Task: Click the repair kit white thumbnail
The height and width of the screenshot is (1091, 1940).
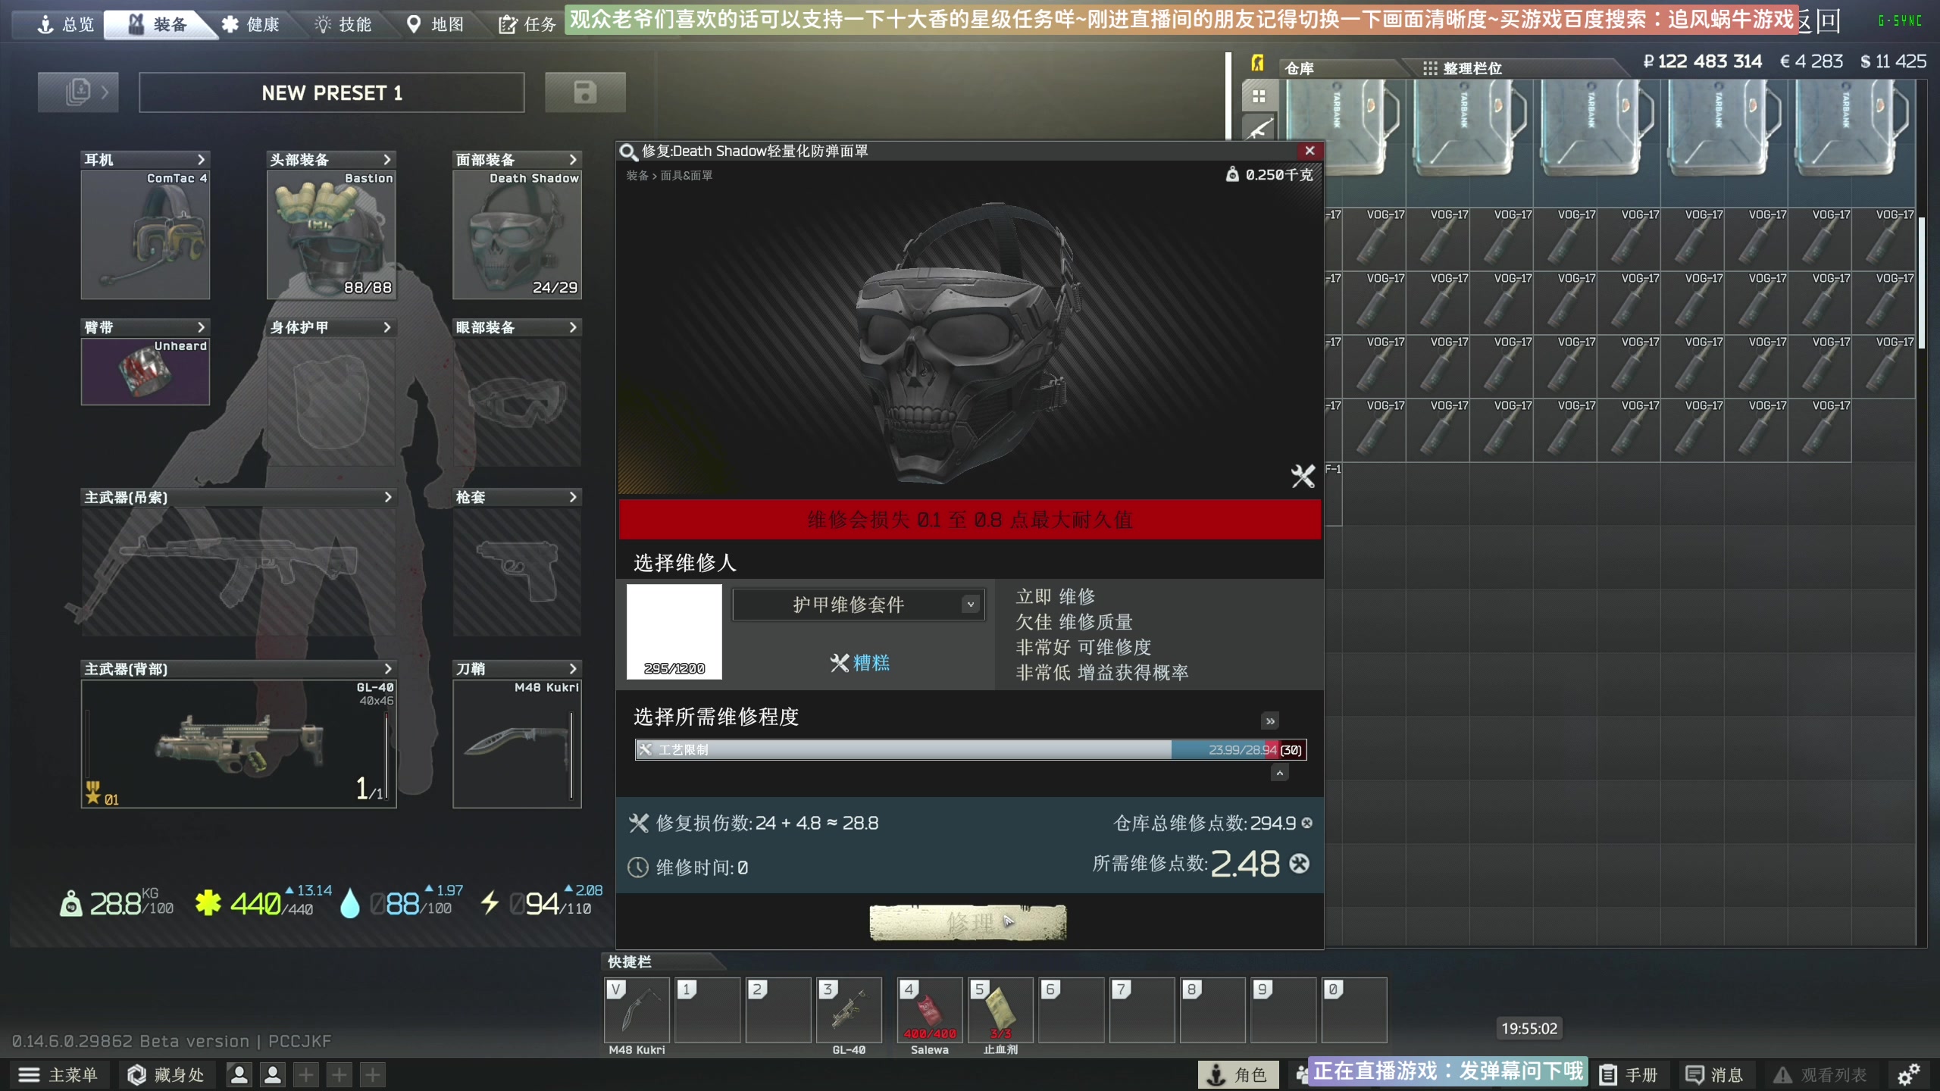Action: pyautogui.click(x=674, y=631)
